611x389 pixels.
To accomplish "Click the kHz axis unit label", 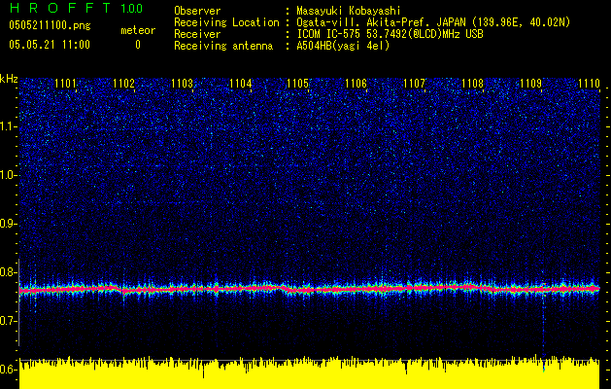I will [9, 79].
